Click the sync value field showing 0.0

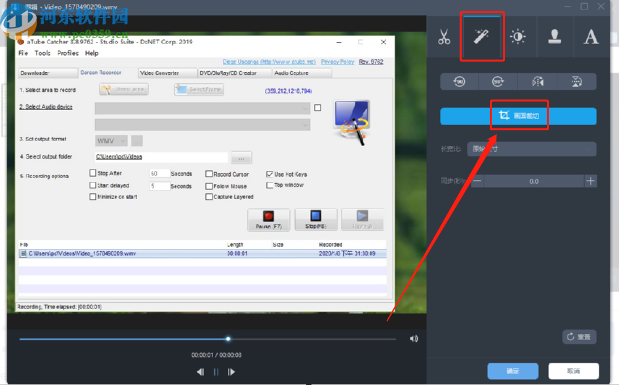point(534,181)
